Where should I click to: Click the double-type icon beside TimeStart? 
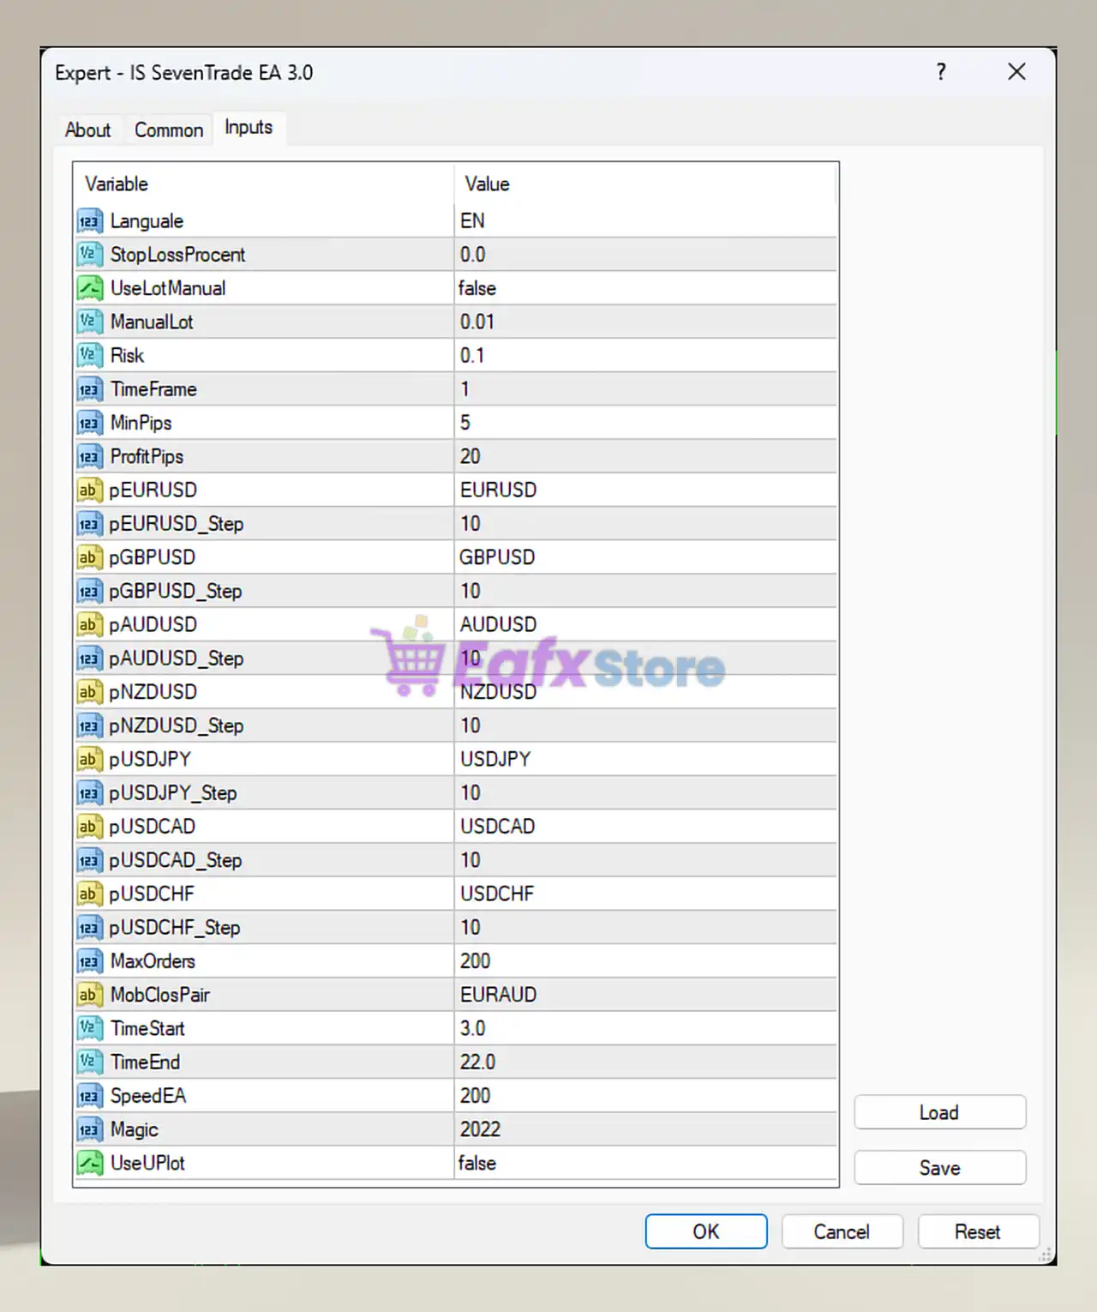89,1029
